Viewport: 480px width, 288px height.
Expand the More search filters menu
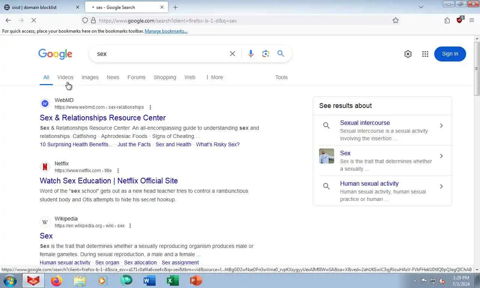[x=214, y=77]
